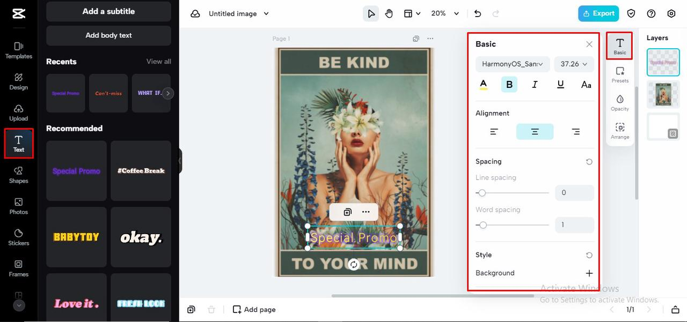Align text right
The width and height of the screenshot is (687, 322).
[576, 132]
